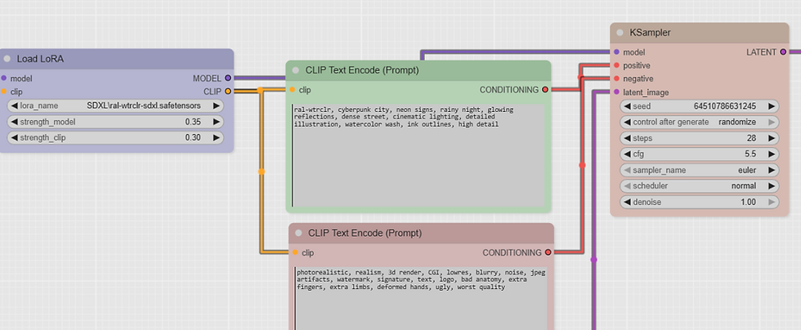Screen dimensions: 801x330
Task: Select green CLIP Text Encode title bar
Action: (418, 70)
